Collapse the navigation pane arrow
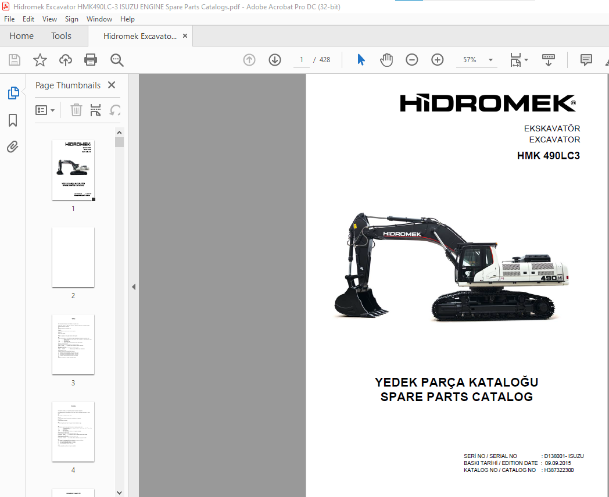 click(x=134, y=287)
